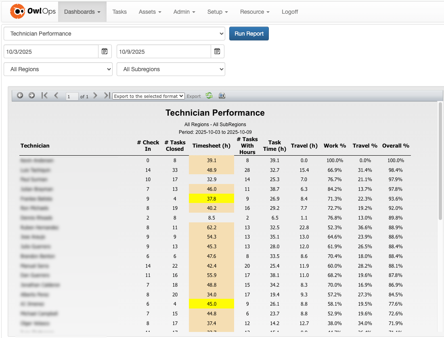Screen dimensions: 444x338
Task: Expand the All Subregions dropdown
Action: pos(171,69)
